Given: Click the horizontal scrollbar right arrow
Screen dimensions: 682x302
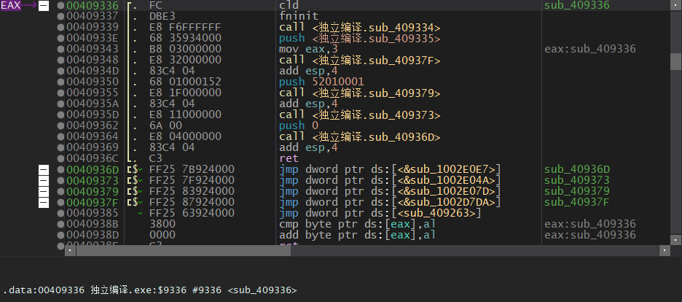Looking at the screenshot, I should pos(665,251).
